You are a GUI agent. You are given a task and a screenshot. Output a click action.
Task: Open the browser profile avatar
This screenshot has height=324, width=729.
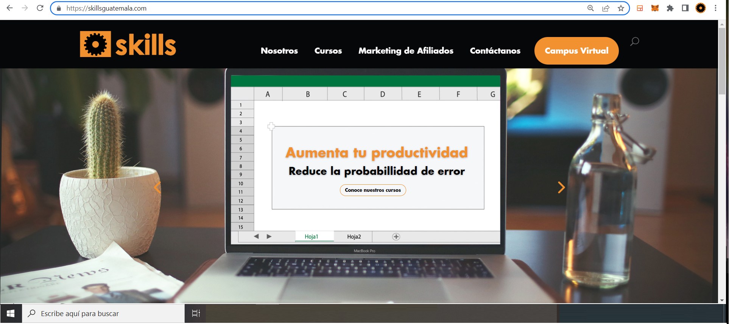click(701, 8)
